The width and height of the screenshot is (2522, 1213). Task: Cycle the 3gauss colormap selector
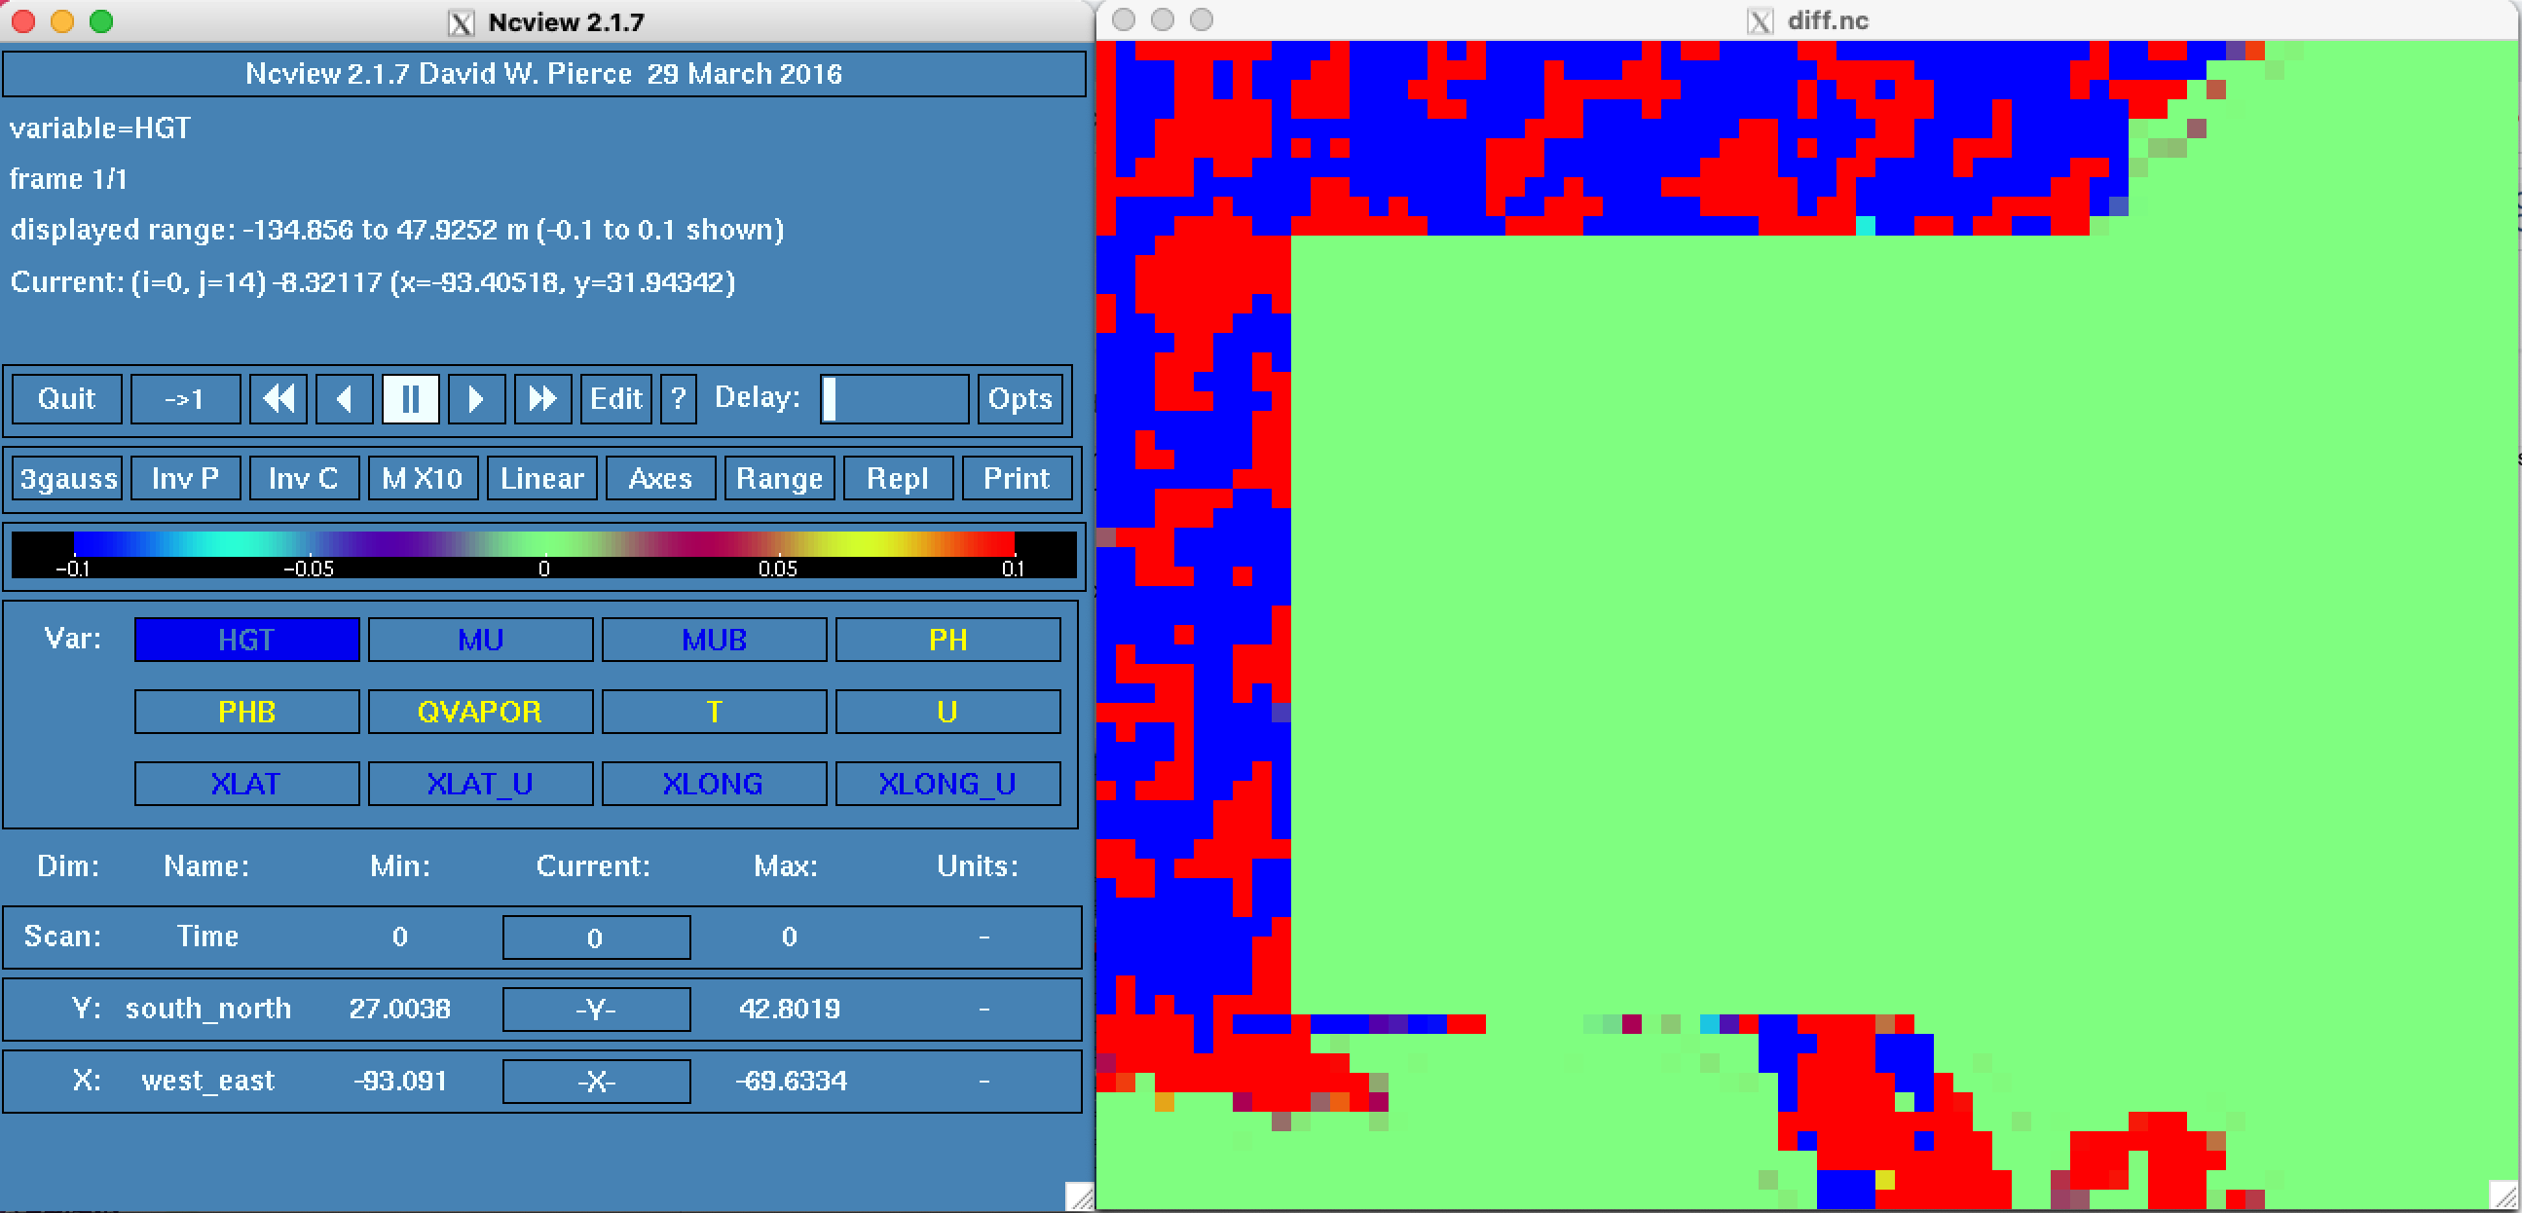[67, 479]
